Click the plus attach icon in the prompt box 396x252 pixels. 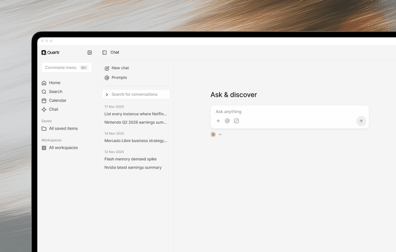click(x=218, y=121)
